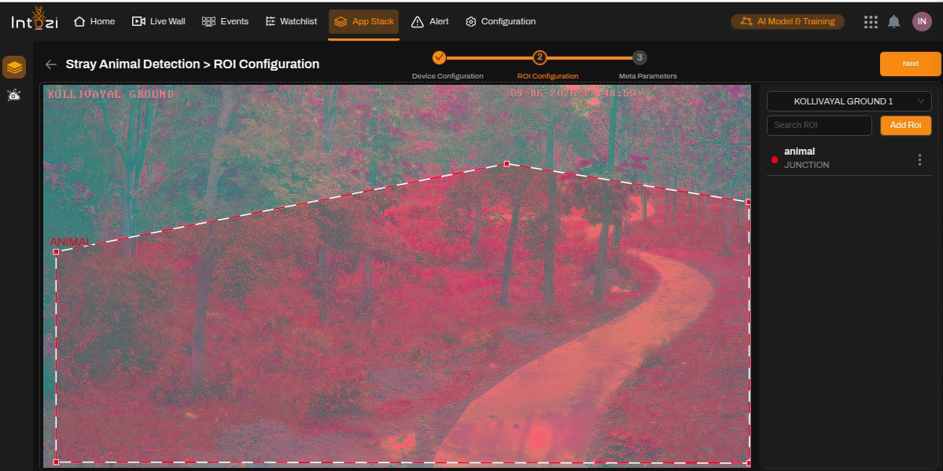
Task: Go back using the left arrow icon
Action: 51,64
